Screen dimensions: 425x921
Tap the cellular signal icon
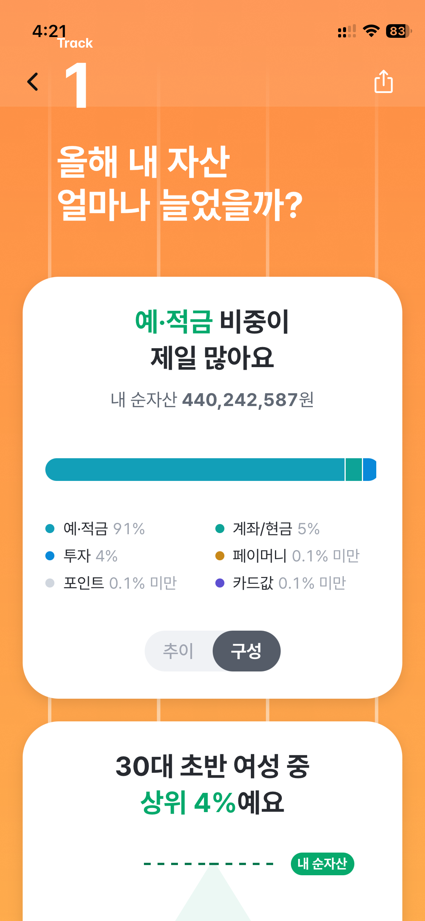click(347, 31)
